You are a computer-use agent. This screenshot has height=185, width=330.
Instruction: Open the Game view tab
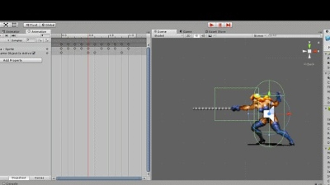click(x=186, y=31)
